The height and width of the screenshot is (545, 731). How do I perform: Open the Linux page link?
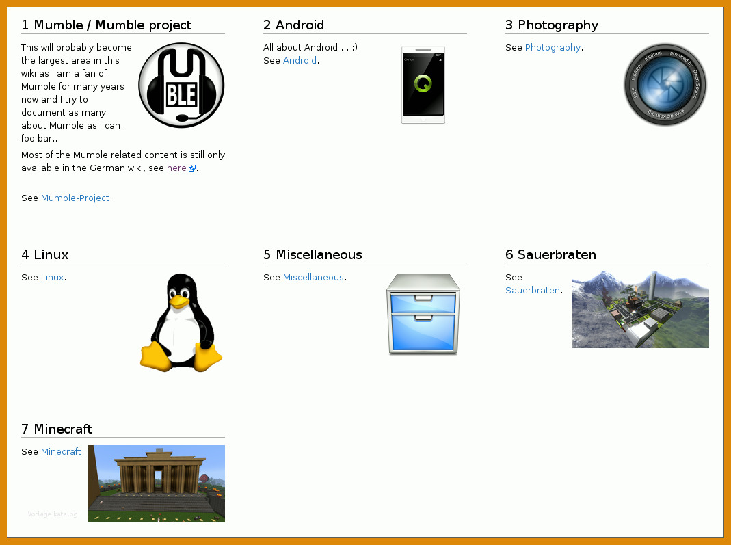(x=52, y=278)
